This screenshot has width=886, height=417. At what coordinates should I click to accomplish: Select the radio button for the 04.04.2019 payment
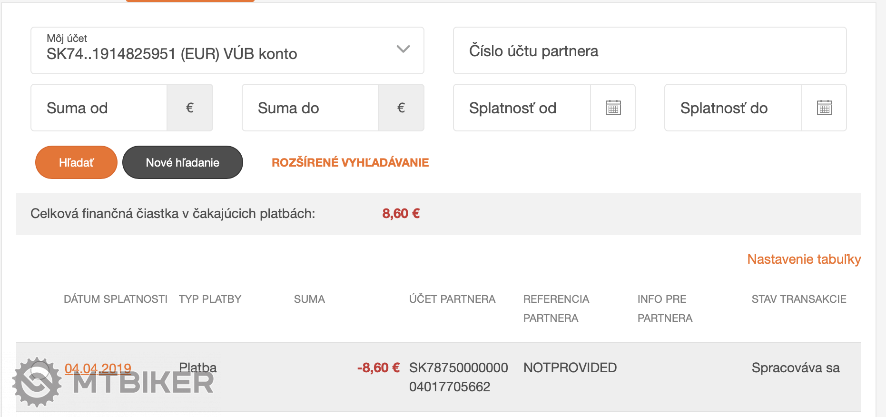point(40,369)
